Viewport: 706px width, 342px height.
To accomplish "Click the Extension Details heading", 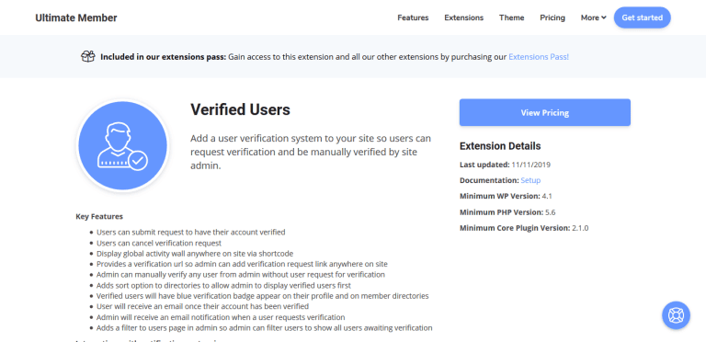I will (500, 146).
